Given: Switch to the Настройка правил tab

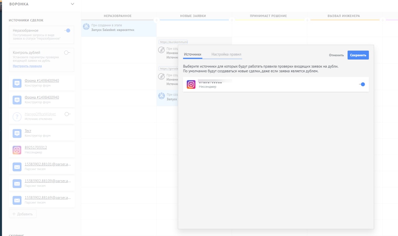Looking at the screenshot, I should coord(226,55).
